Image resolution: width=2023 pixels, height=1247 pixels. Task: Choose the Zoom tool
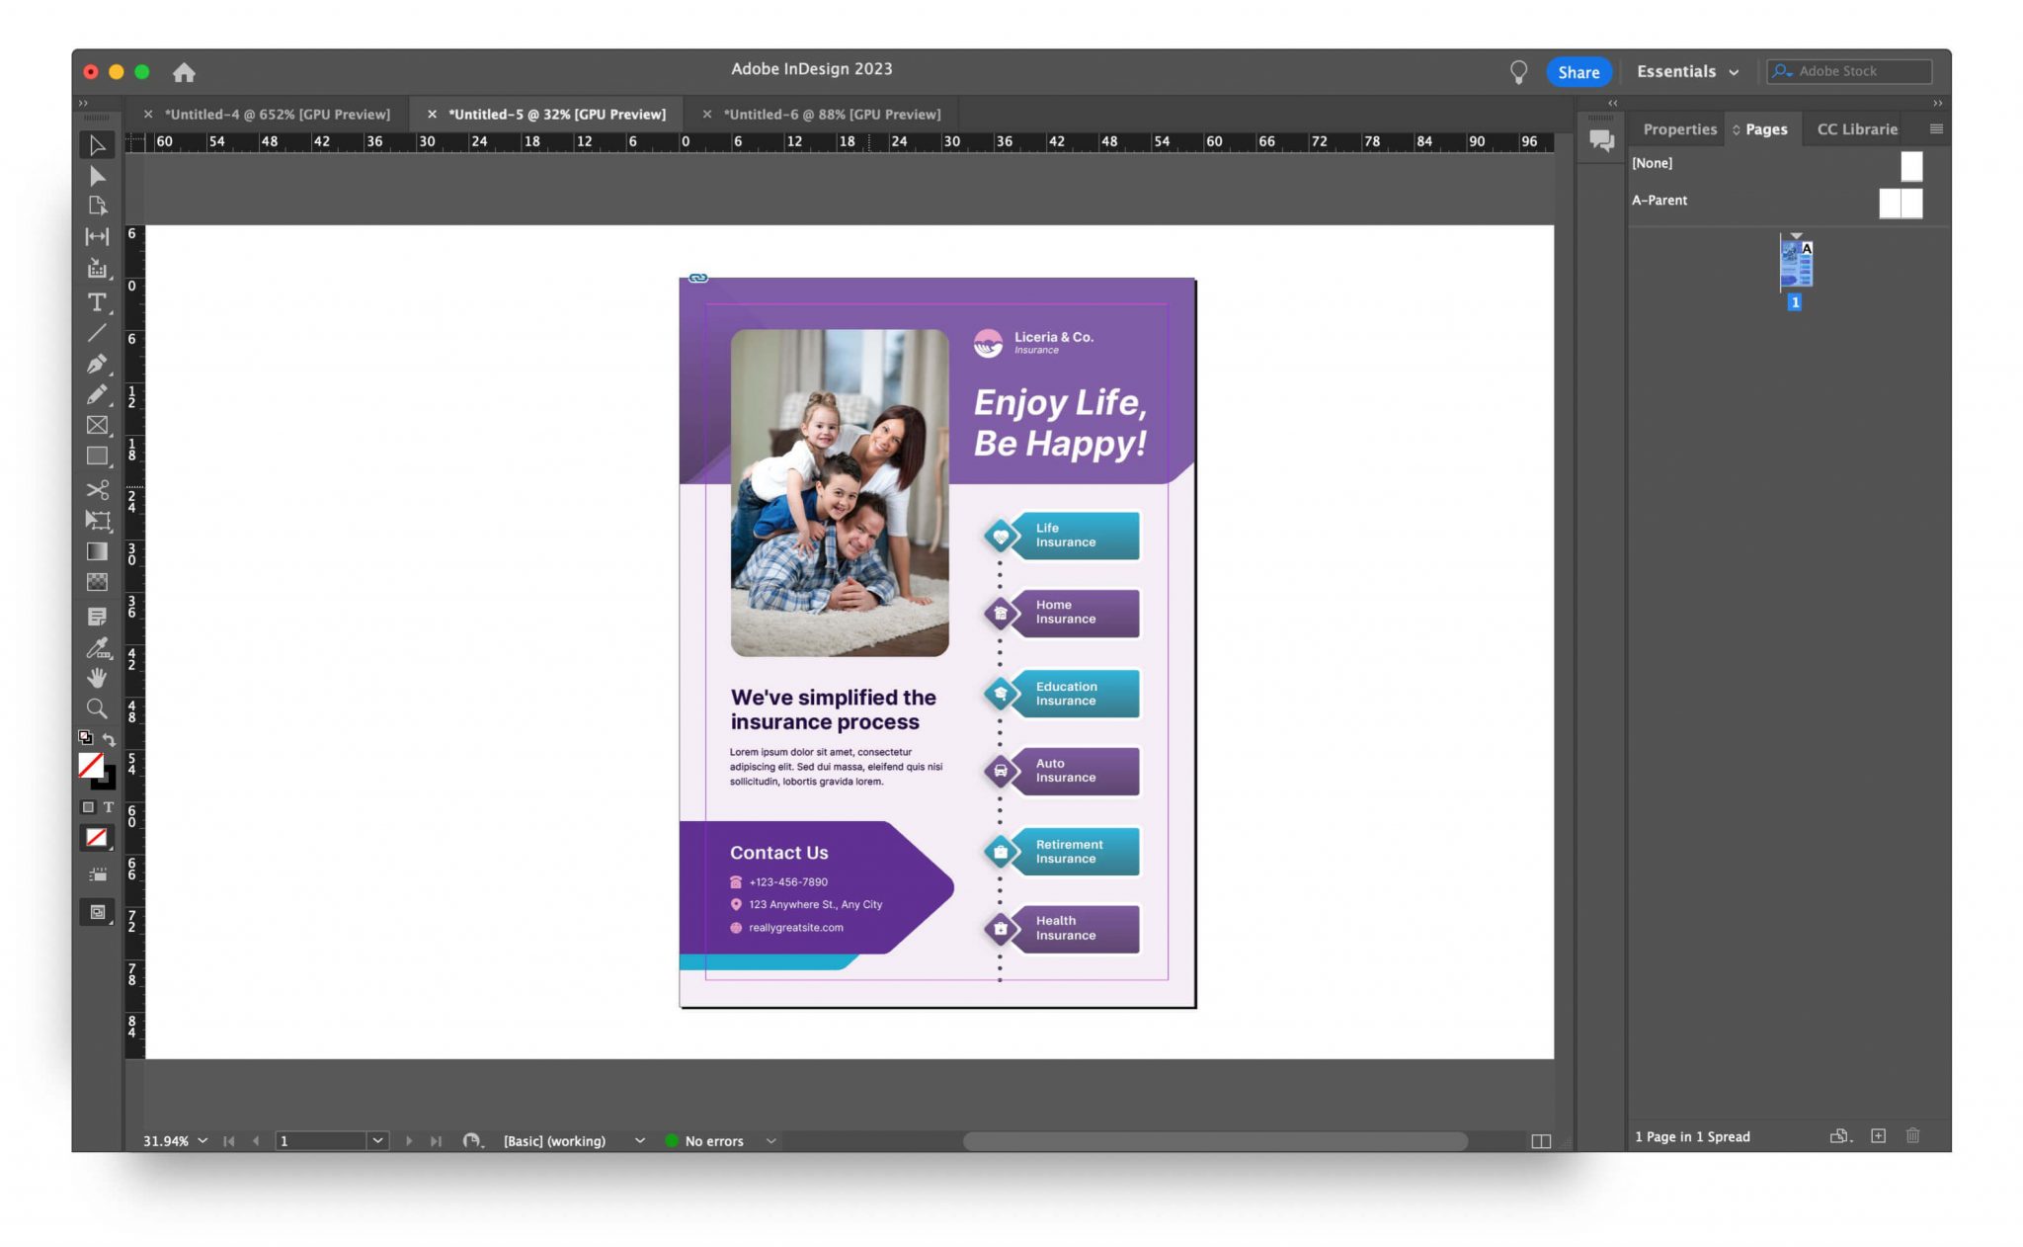(x=96, y=707)
